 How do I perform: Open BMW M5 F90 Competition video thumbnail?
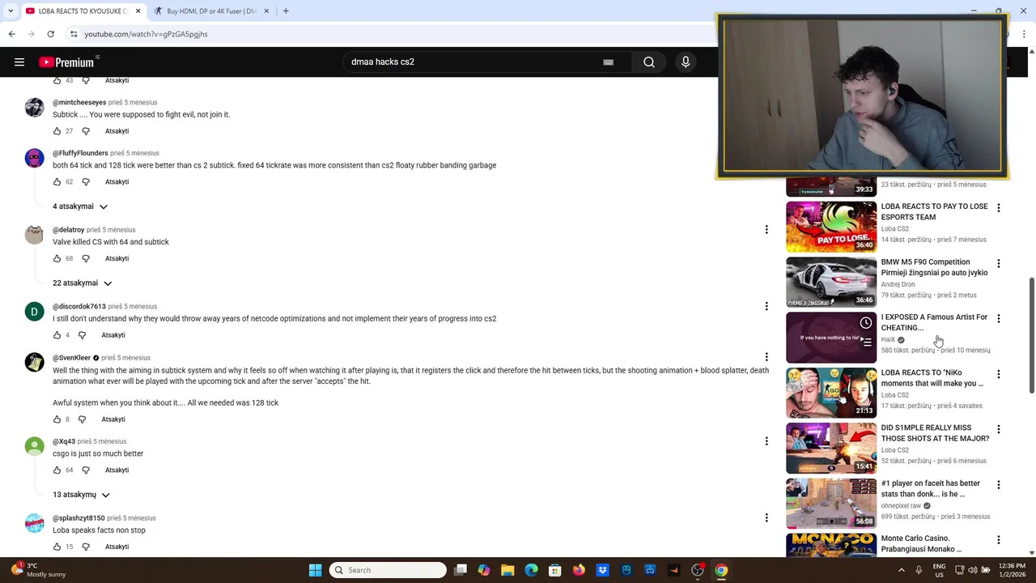(x=831, y=282)
